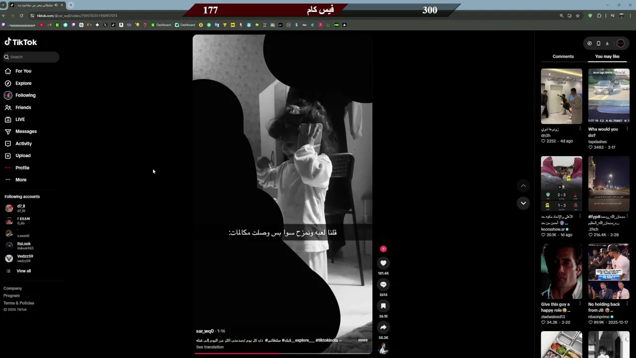Image resolution: width=636 pixels, height=358 pixels.
Task: Bookmark this page with the star icon
Action: click(x=577, y=16)
